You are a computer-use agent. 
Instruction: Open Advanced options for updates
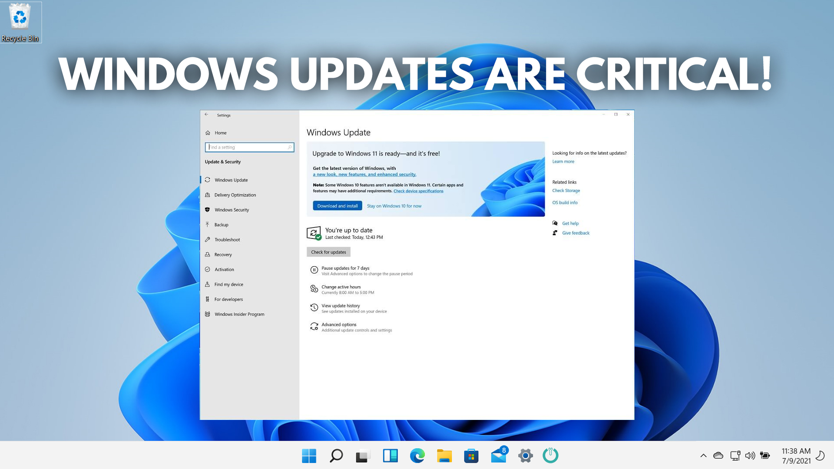(x=339, y=325)
